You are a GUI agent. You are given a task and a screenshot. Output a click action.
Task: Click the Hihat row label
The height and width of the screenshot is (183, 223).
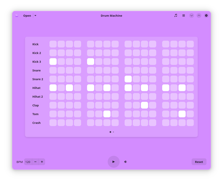(36, 88)
